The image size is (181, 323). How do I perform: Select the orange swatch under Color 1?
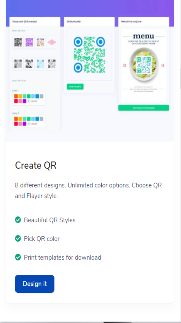click(x=16, y=96)
